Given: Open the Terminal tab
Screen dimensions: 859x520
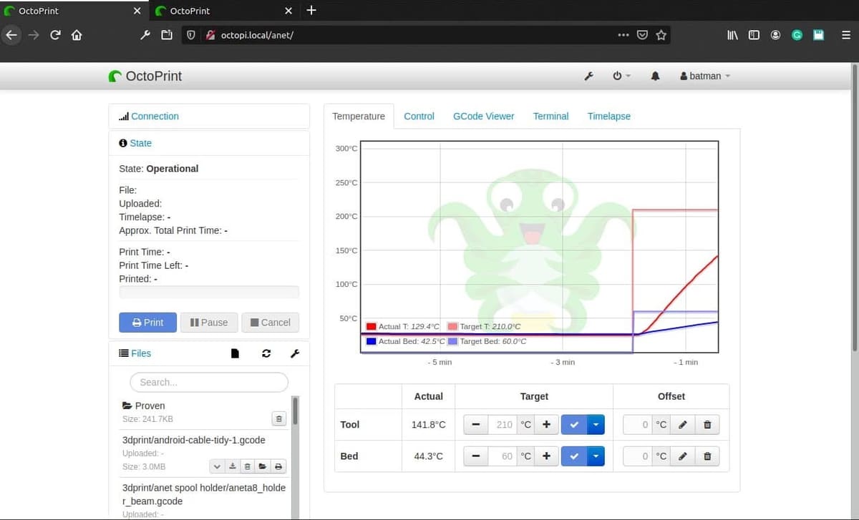Looking at the screenshot, I should pos(551,116).
